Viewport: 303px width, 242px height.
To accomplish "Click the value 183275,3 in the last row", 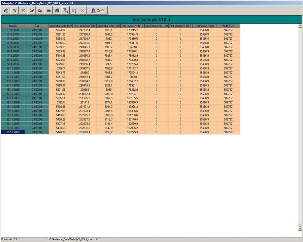I will tap(132, 132).
